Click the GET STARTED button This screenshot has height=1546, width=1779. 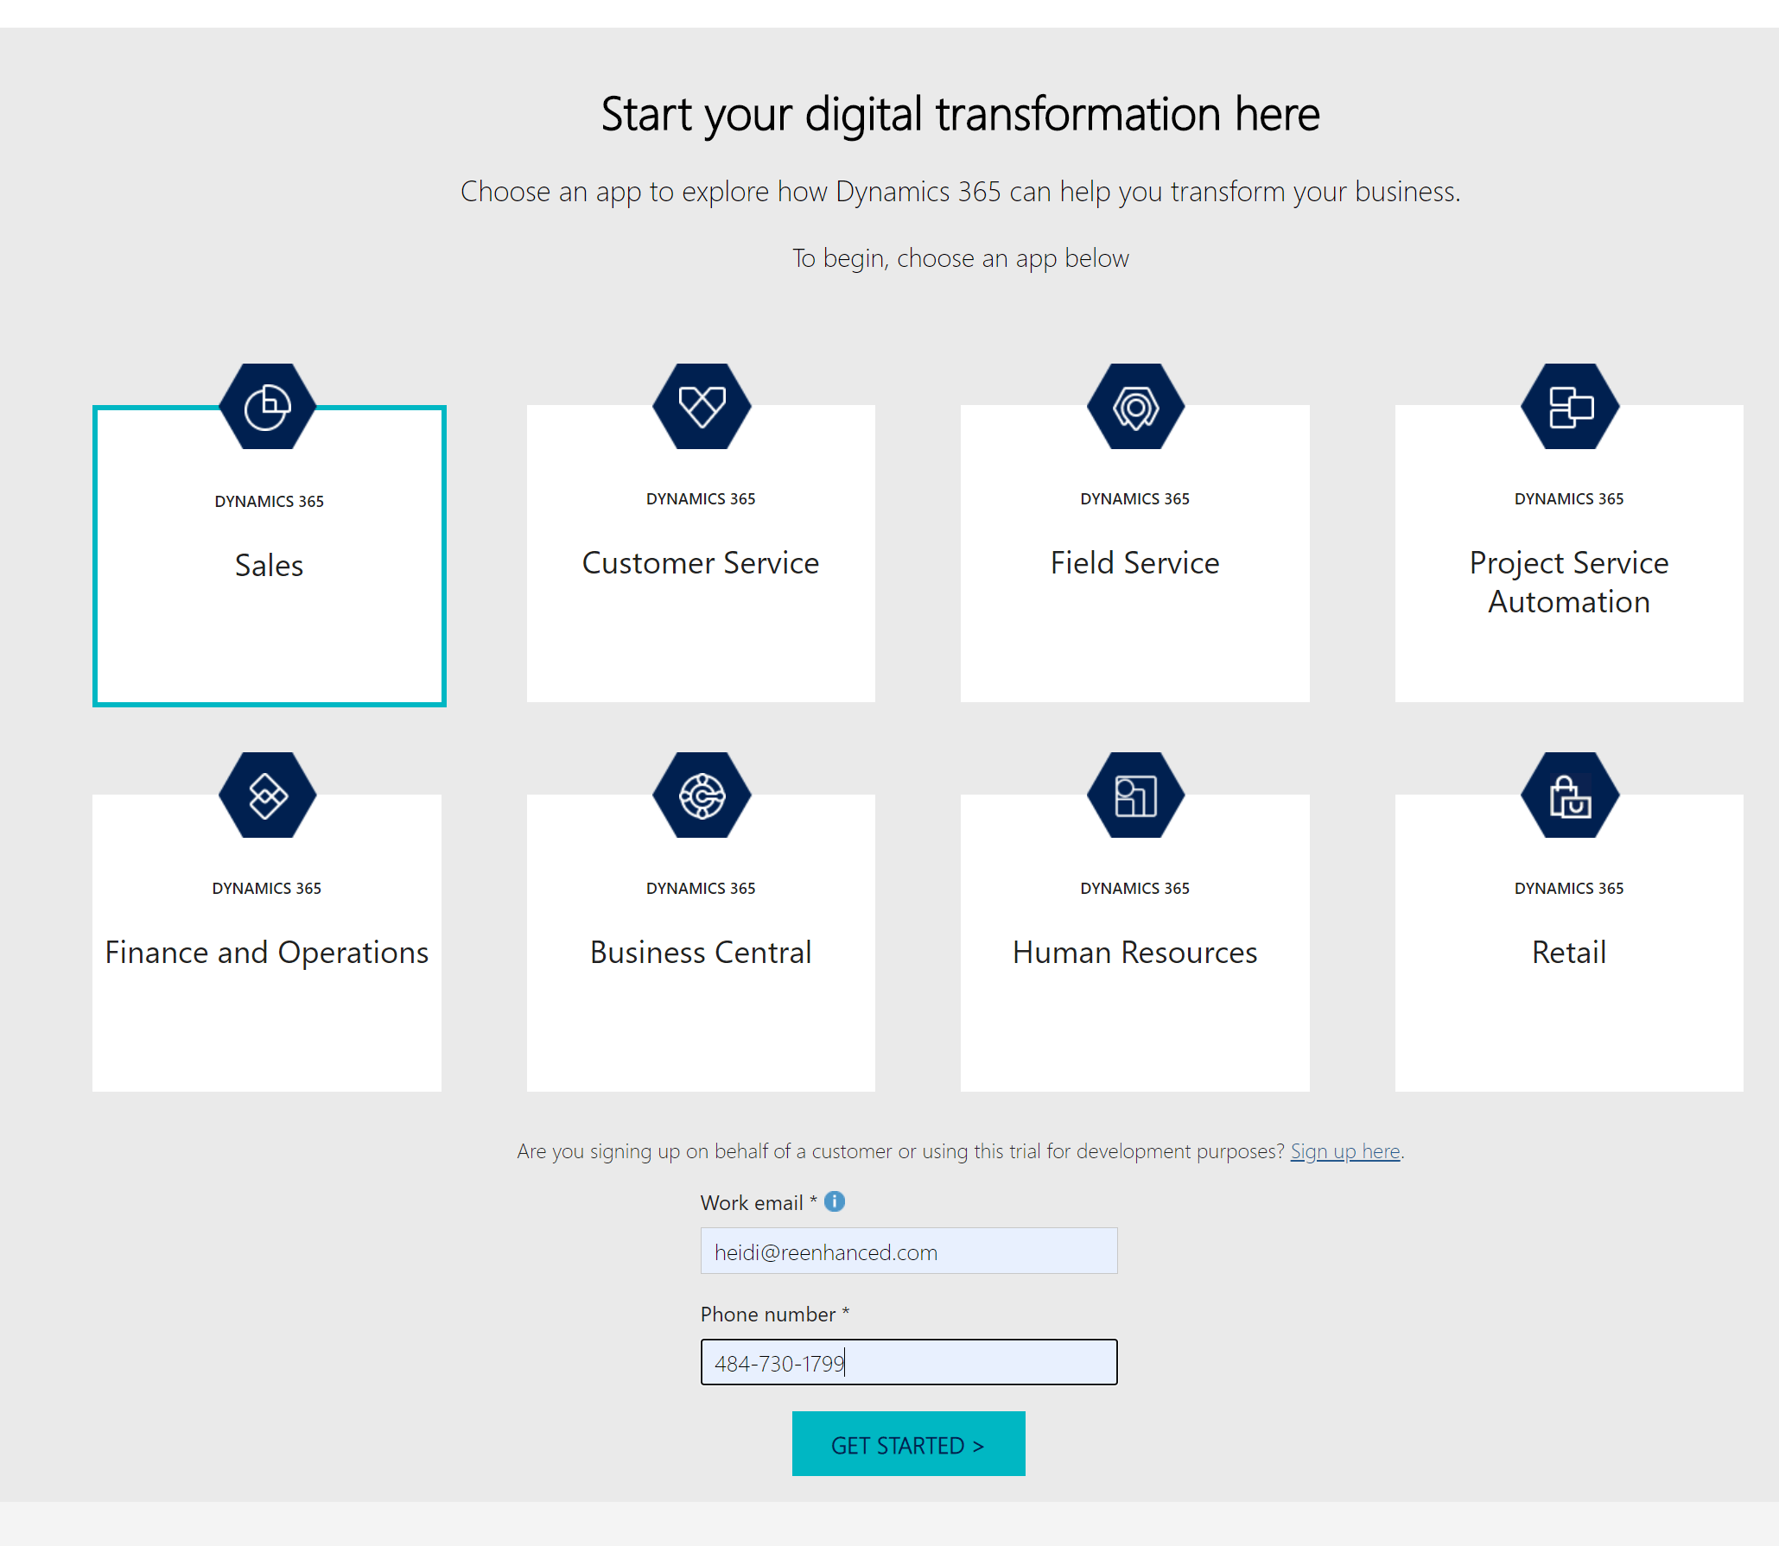click(908, 1443)
